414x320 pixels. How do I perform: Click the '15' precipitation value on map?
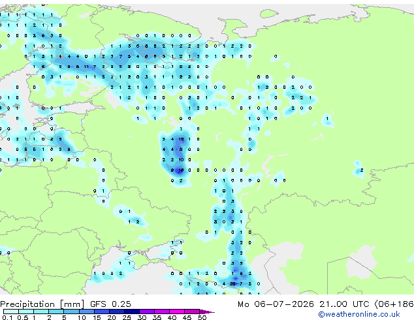[x=181, y=139]
